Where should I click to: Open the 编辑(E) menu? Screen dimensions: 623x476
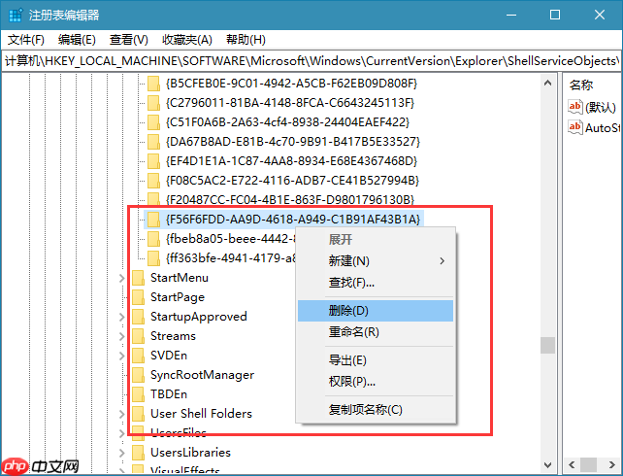(x=77, y=40)
